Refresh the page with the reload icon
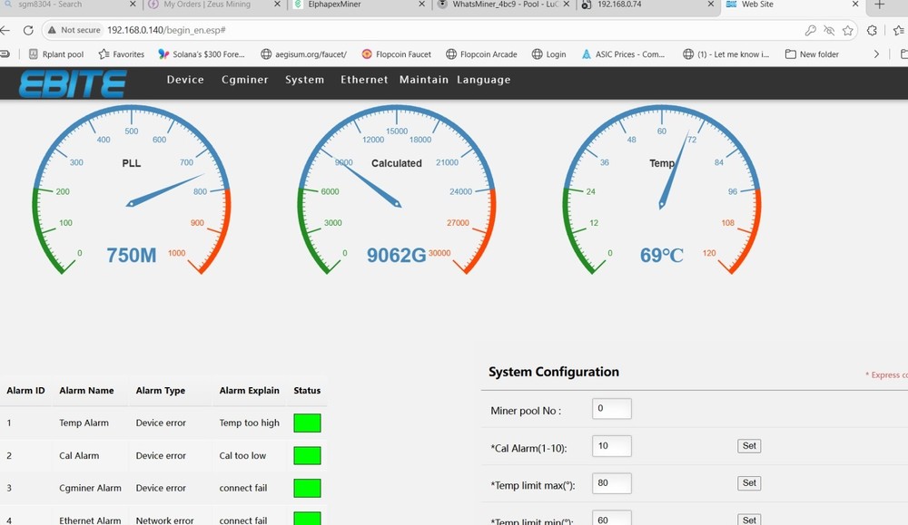This screenshot has height=525, width=908. [27, 29]
